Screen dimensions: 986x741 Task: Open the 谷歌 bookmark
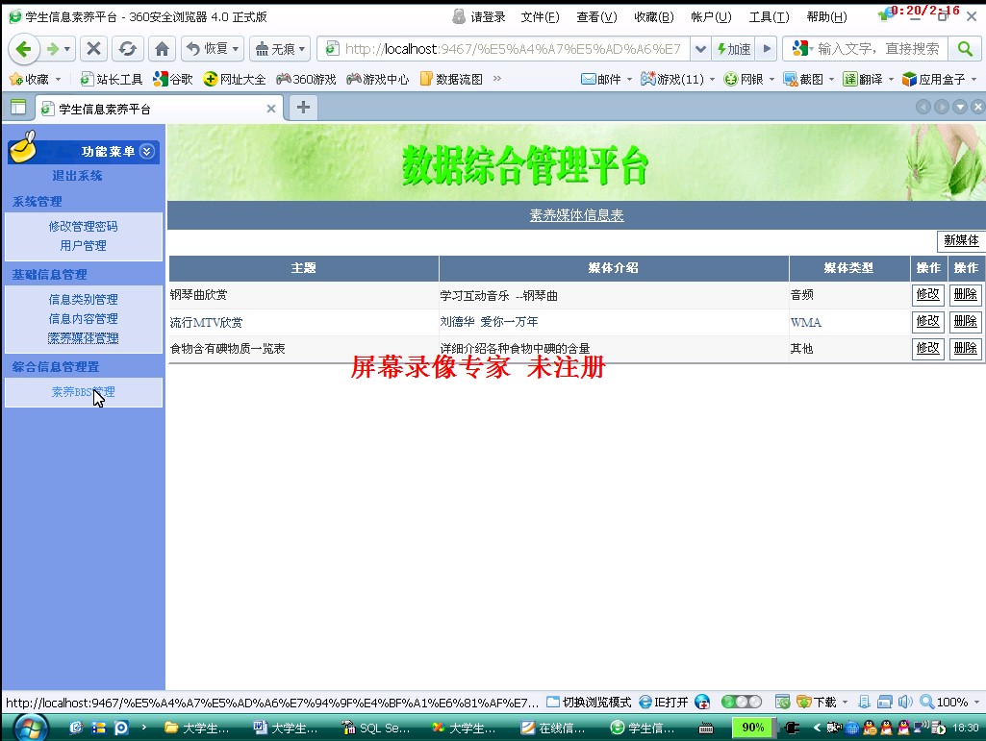[173, 79]
